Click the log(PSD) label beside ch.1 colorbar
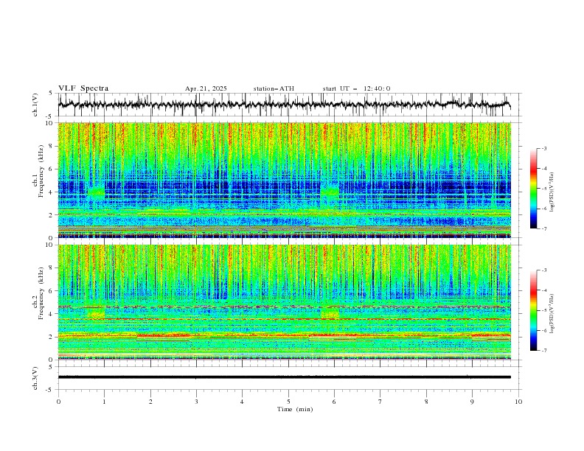The height and width of the screenshot is (451, 584). pos(552,192)
